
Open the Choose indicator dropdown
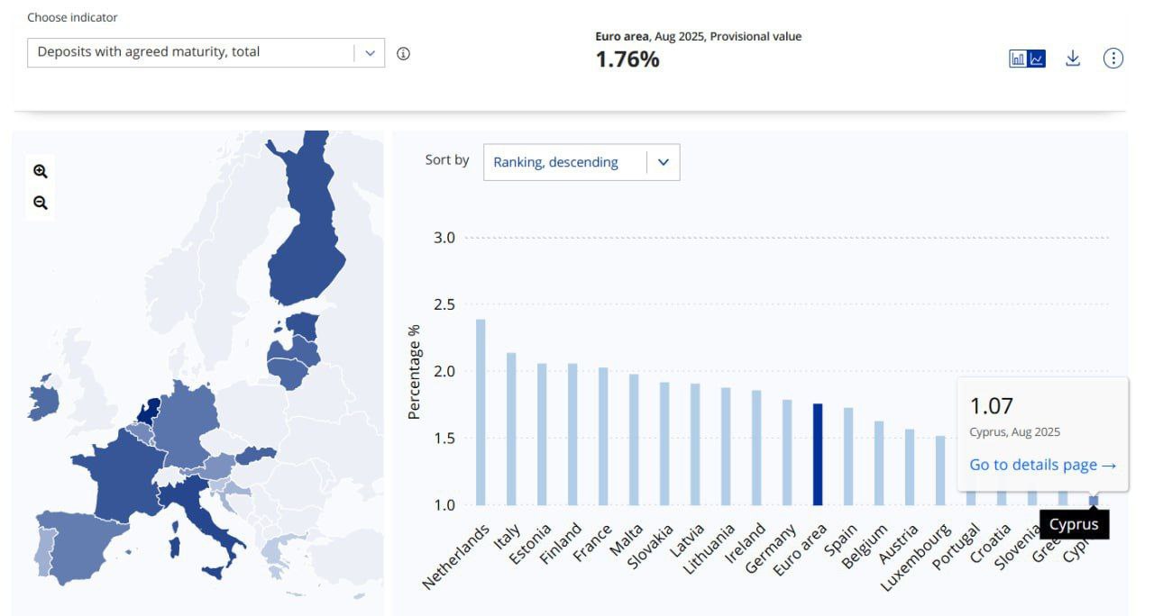pyautogui.click(x=191, y=52)
